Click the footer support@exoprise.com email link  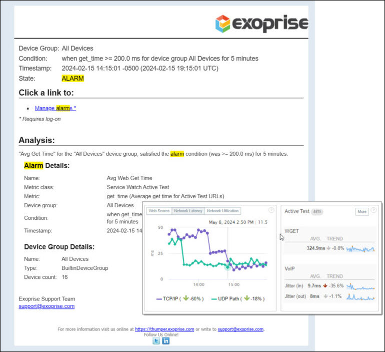point(240,329)
